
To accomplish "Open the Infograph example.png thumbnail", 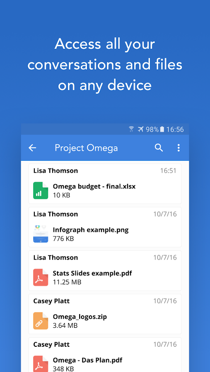I will [41, 234].
